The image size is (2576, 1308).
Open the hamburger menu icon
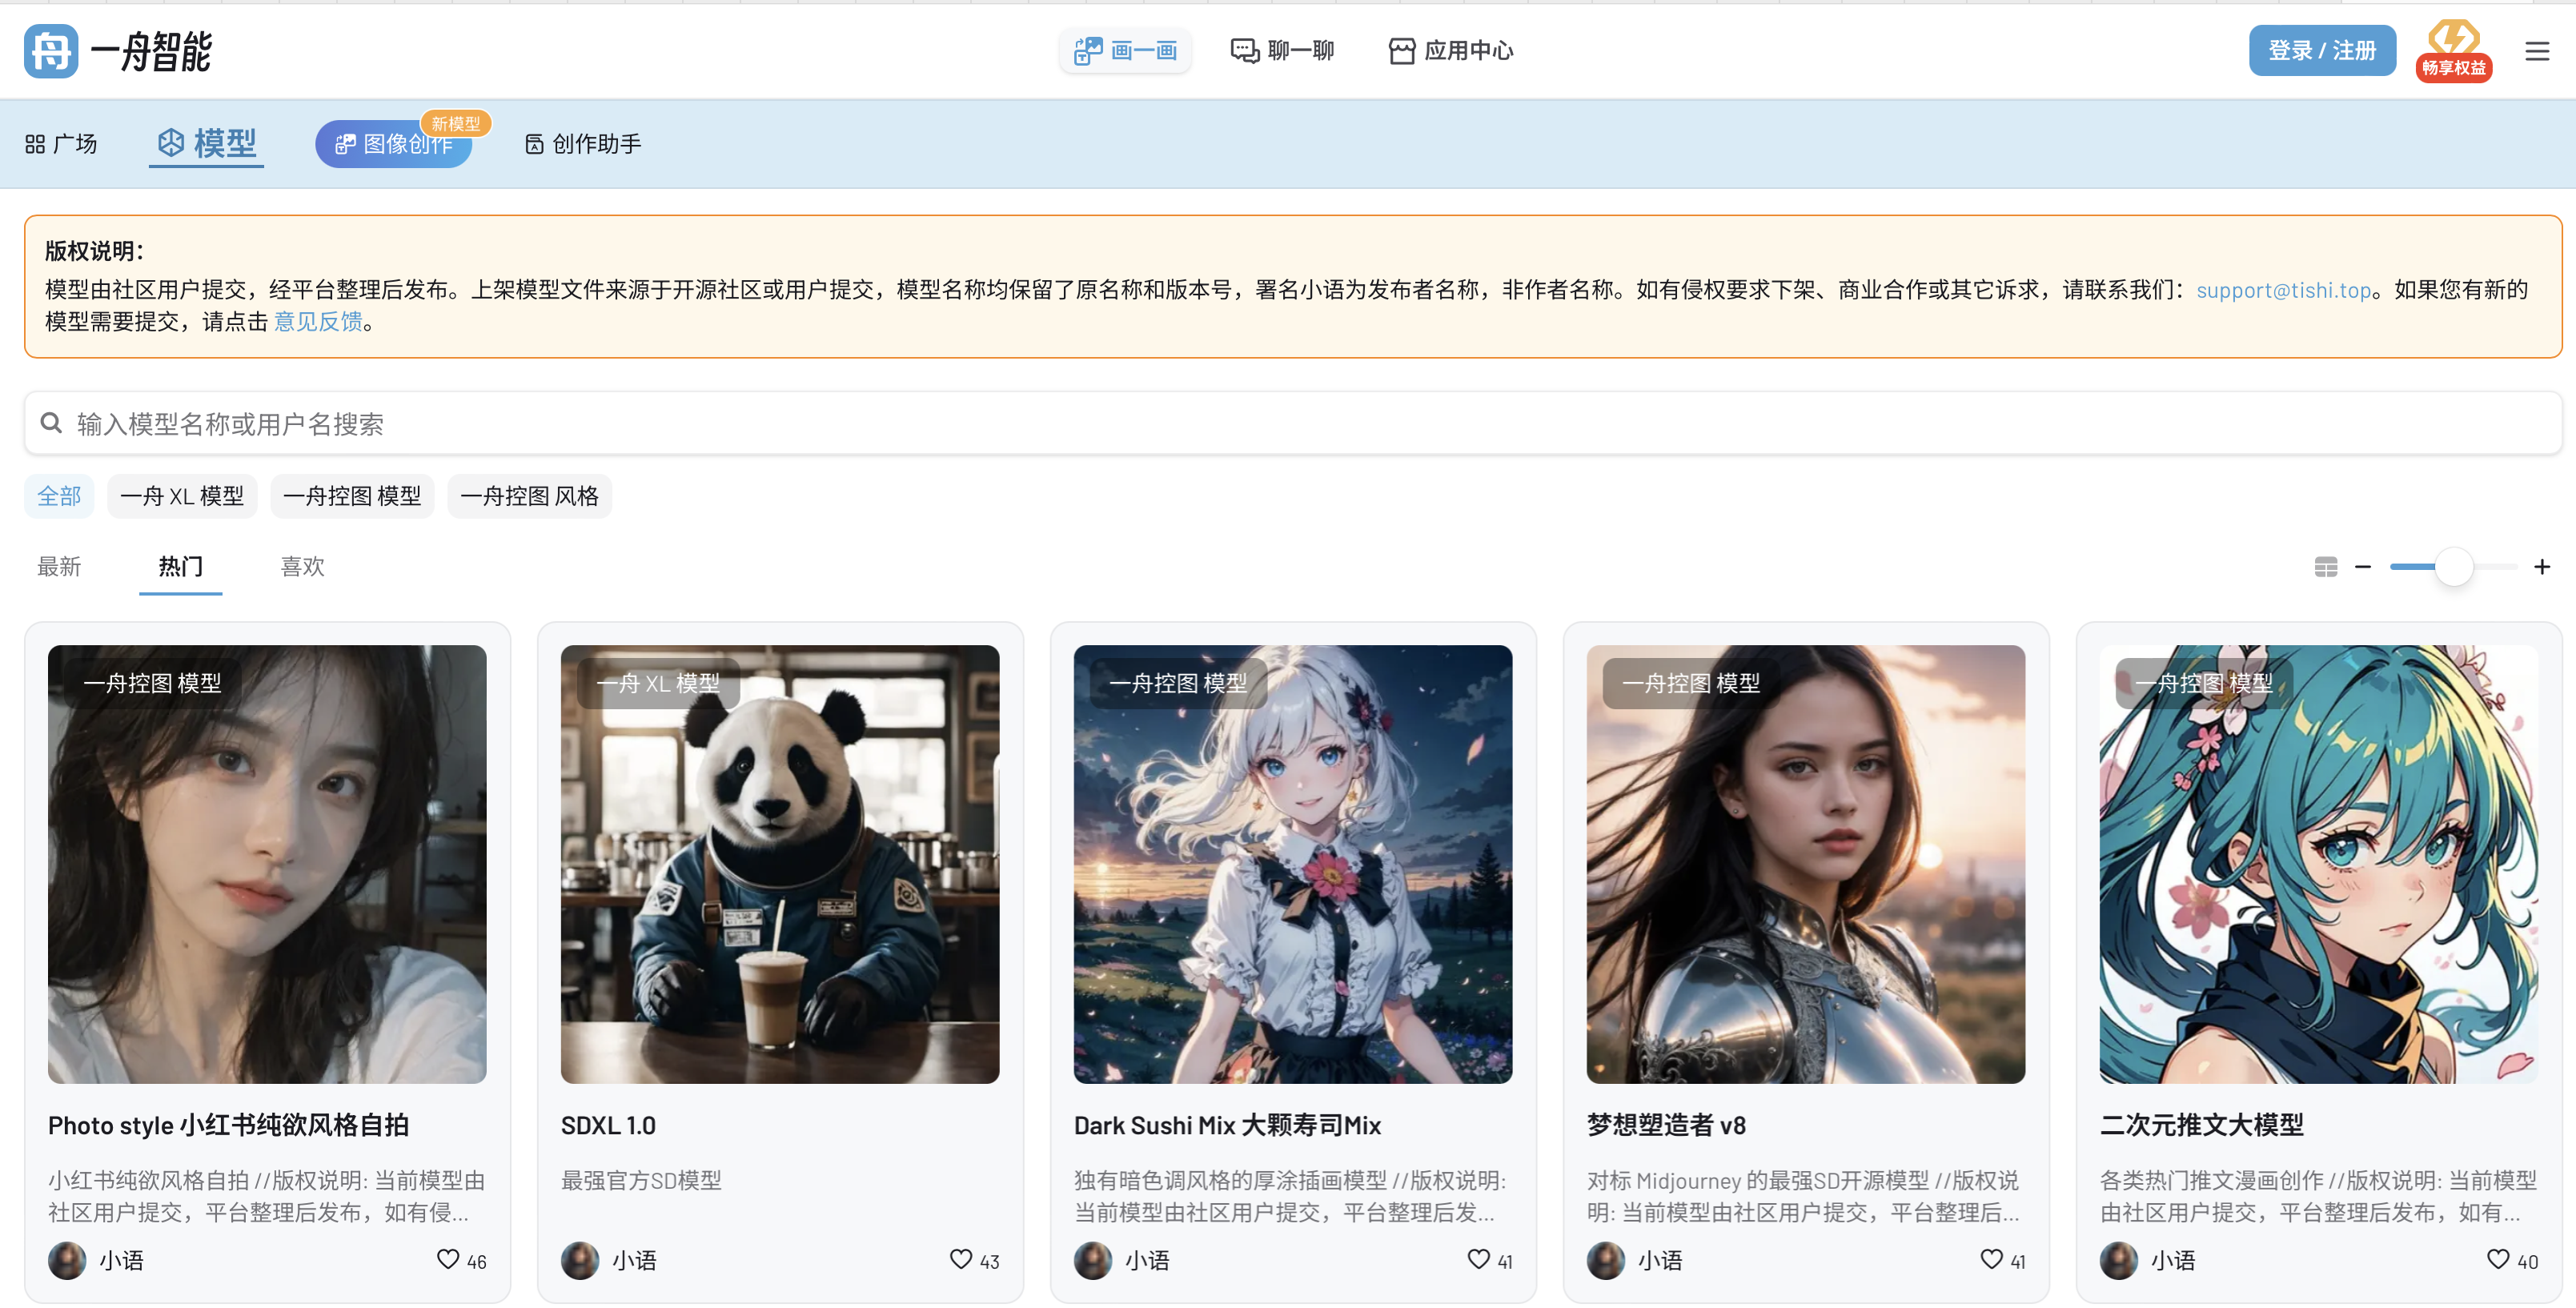pos(2536,51)
